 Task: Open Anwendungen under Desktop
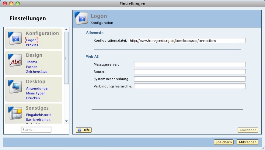coord(38,88)
